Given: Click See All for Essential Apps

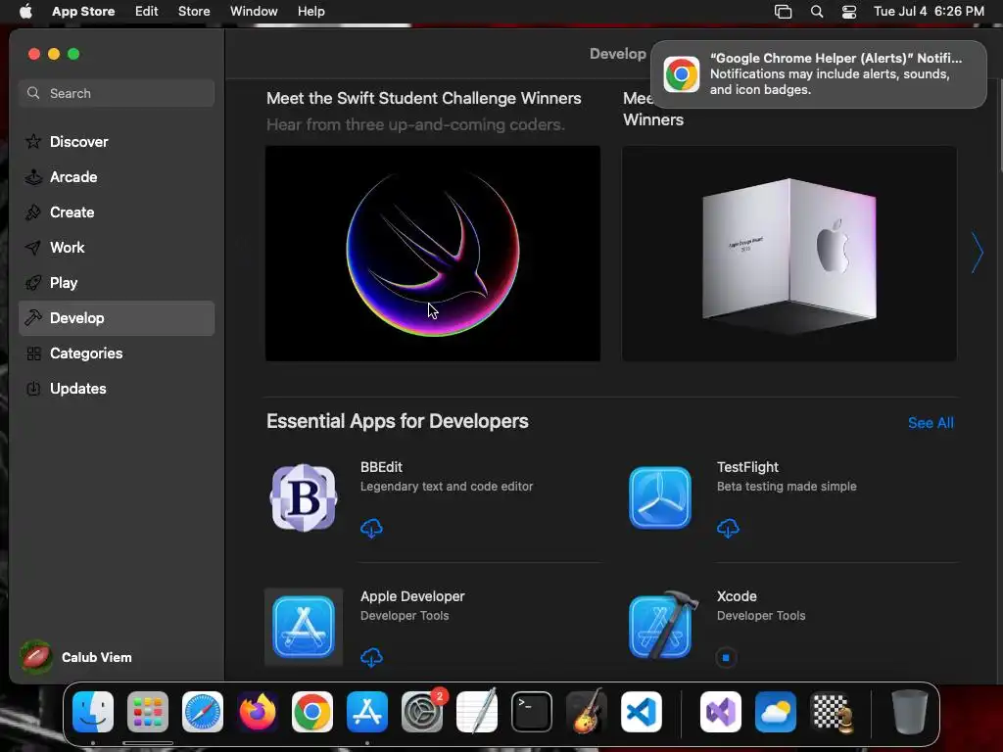Looking at the screenshot, I should [931, 423].
